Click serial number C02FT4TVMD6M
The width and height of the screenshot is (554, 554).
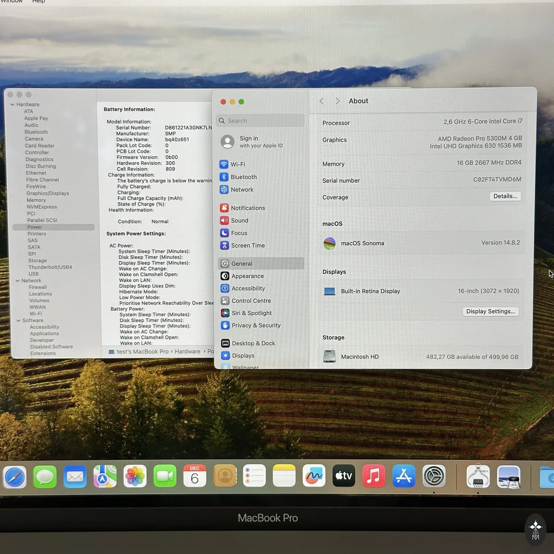pos(497,180)
